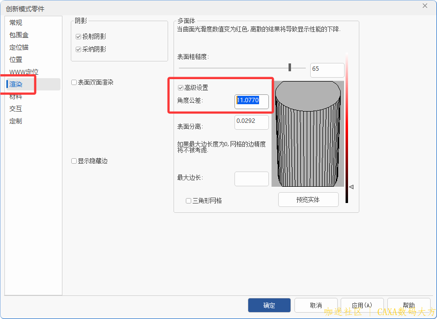Select 常规 in the left category list
Screen dimensions: 437x319
click(16, 23)
